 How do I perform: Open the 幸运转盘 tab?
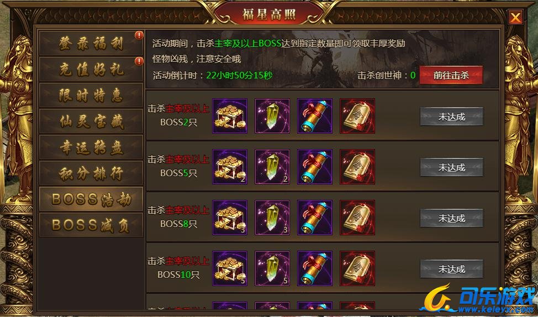[x=91, y=147]
